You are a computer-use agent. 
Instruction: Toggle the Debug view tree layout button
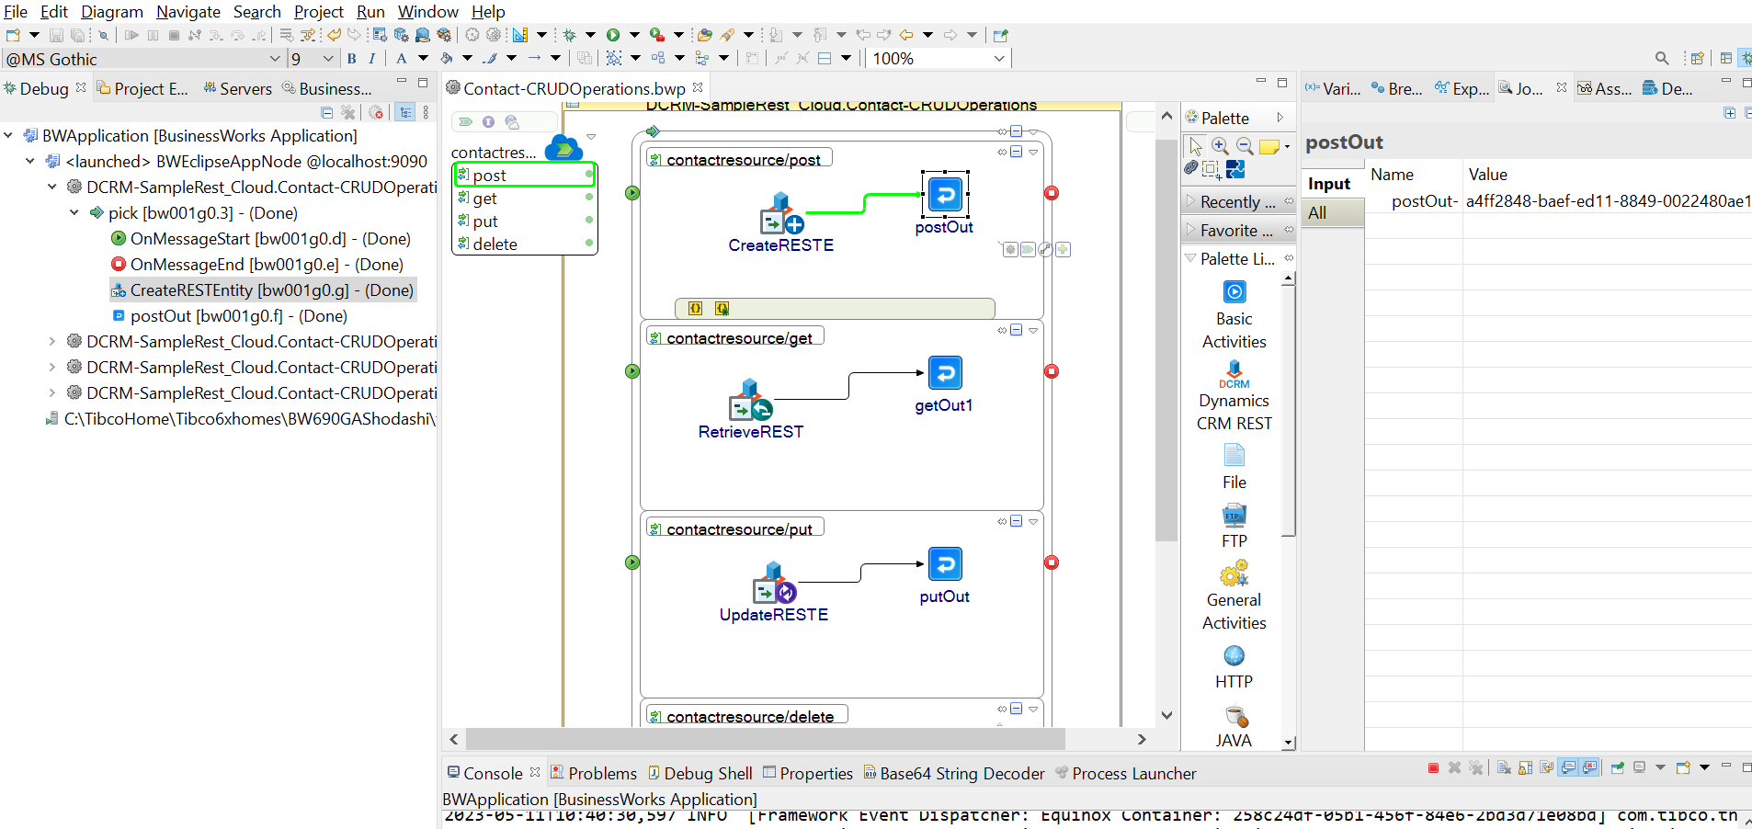tap(405, 112)
